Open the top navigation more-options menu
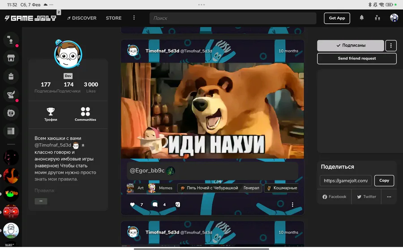The height and width of the screenshot is (252, 403). (x=134, y=18)
